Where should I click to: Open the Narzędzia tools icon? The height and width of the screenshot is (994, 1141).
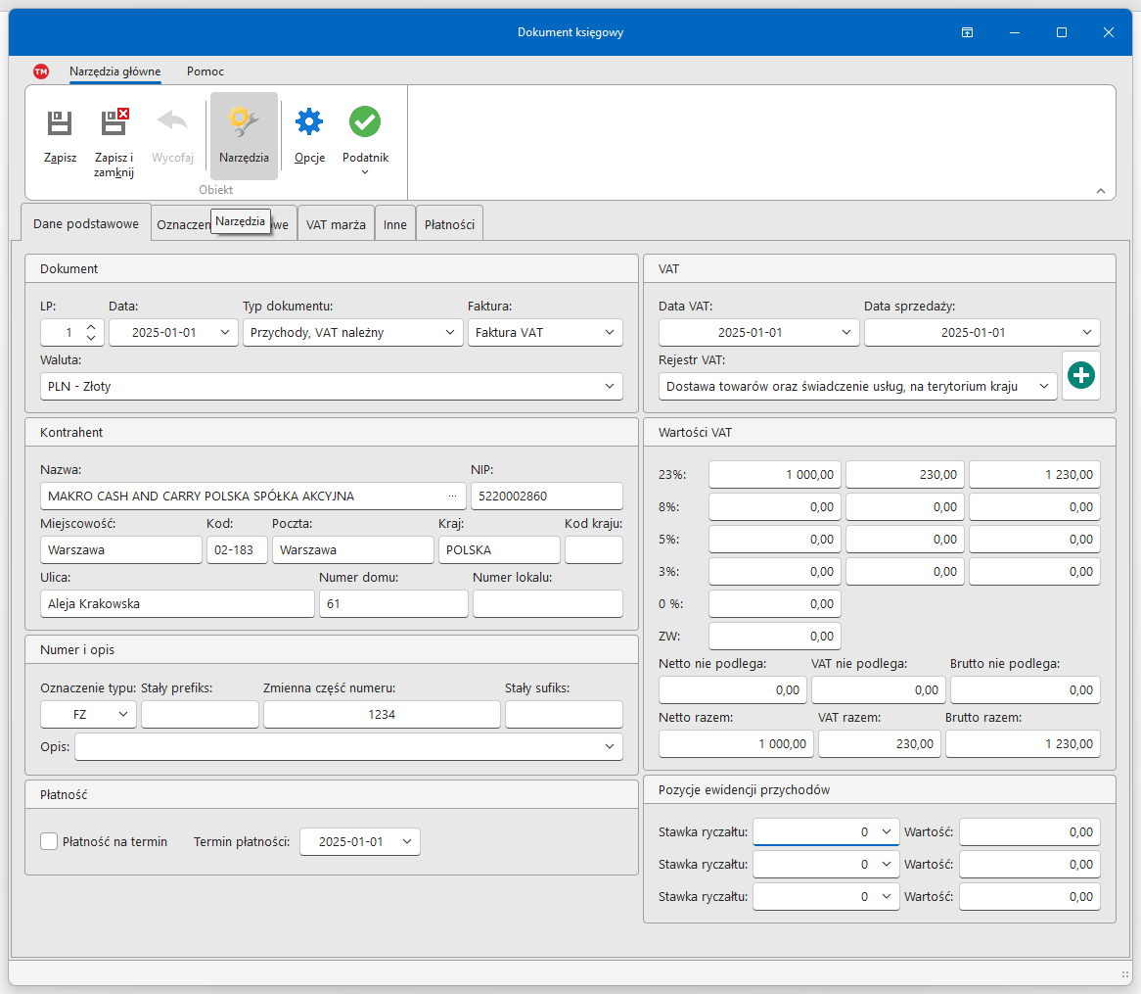pyautogui.click(x=244, y=123)
